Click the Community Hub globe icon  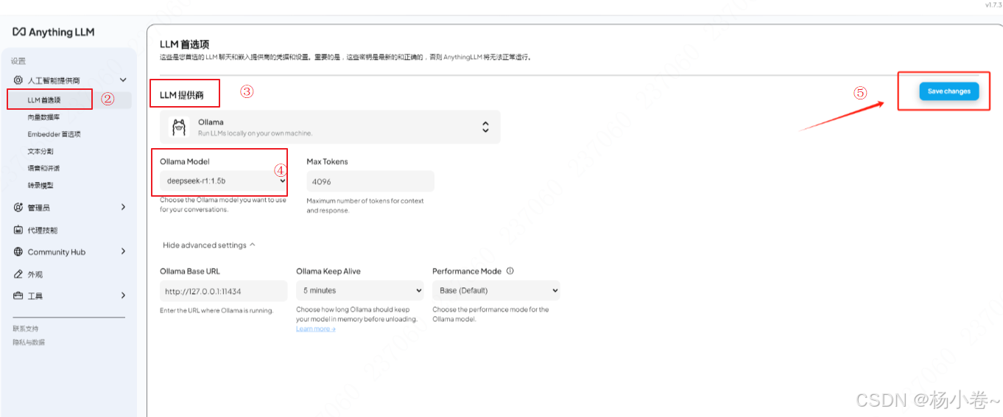(18, 252)
